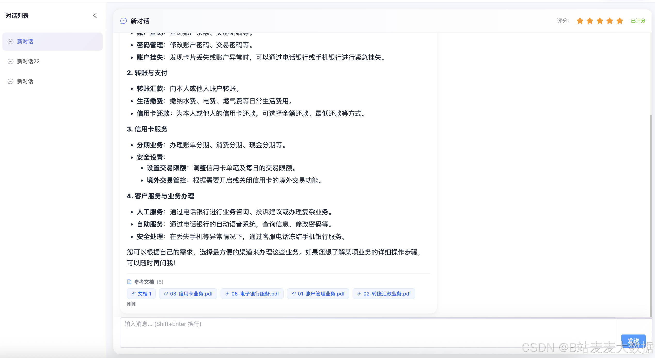Click chat bubble icon of 新对话22
Screen dimensions: 655x358
tap(11, 61)
